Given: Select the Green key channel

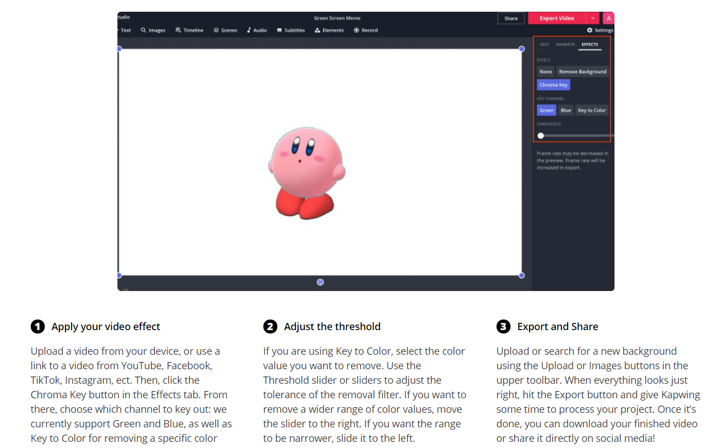Looking at the screenshot, I should click(x=546, y=110).
